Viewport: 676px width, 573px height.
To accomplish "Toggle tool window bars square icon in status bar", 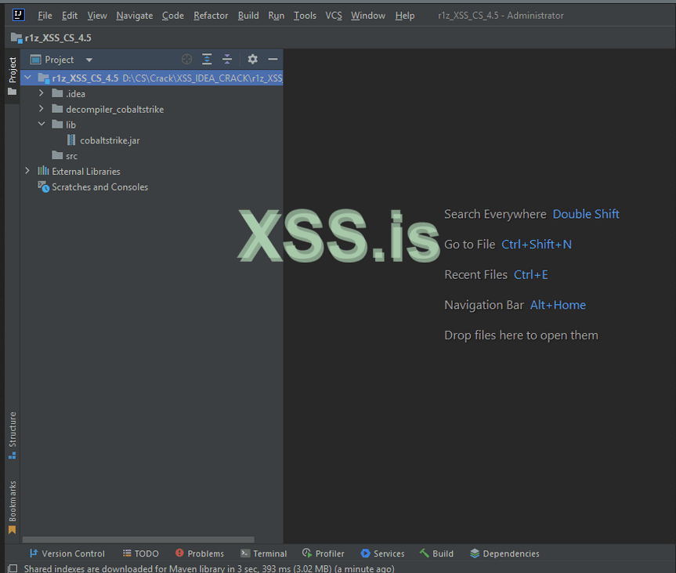I will point(13,568).
